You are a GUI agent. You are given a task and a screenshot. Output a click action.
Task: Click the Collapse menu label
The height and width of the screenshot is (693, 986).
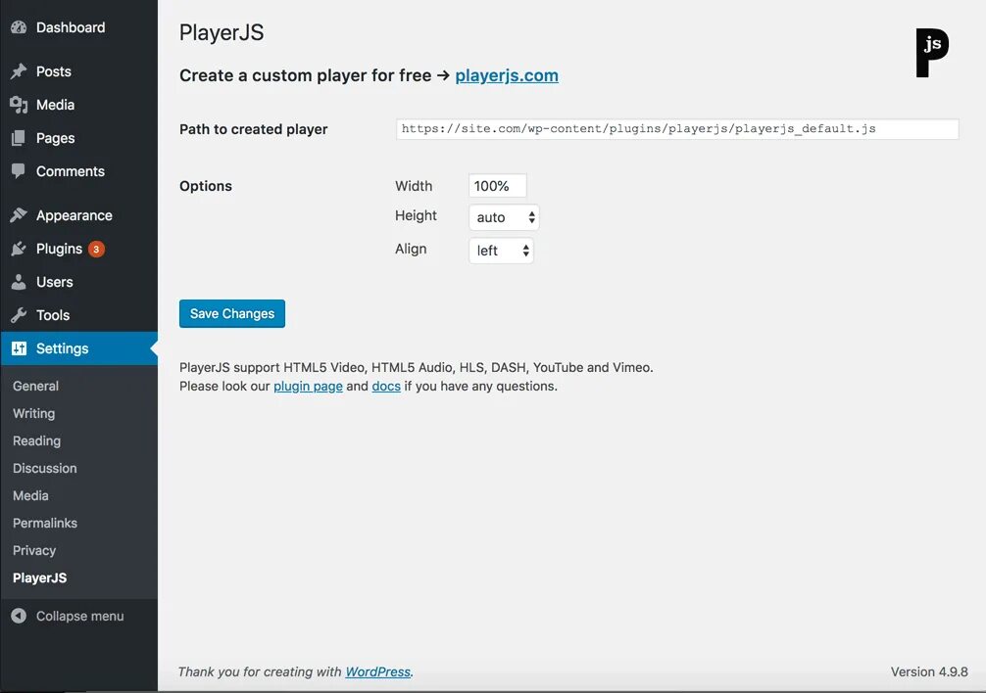point(79,616)
